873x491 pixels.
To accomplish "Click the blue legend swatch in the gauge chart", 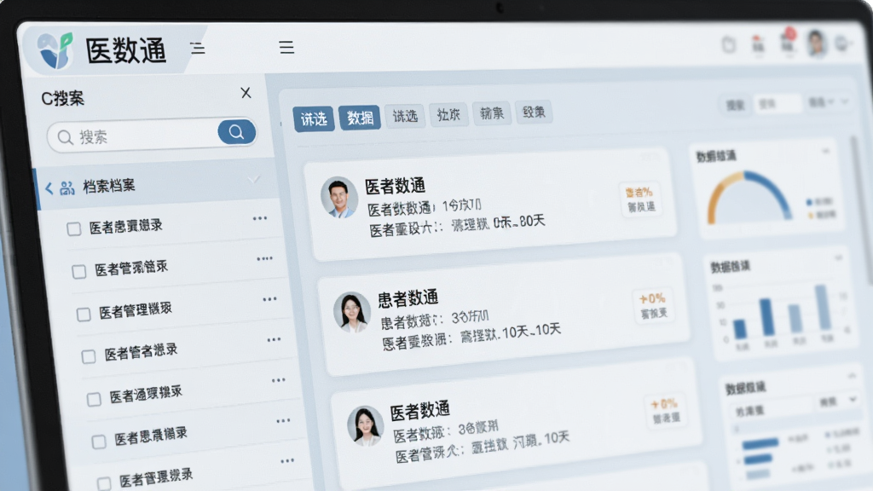I will (x=809, y=202).
